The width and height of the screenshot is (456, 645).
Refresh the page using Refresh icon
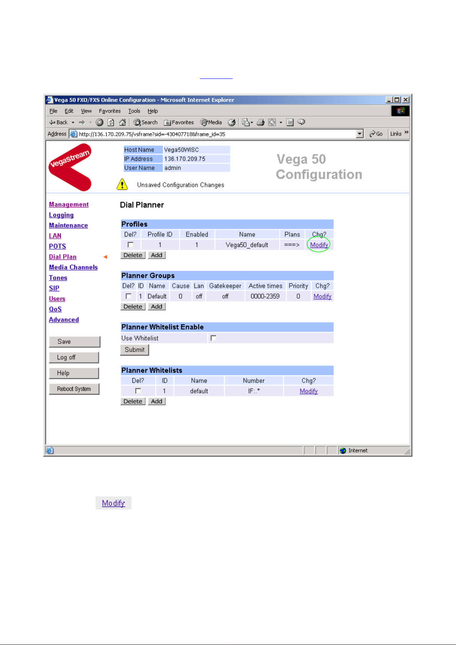[111, 122]
